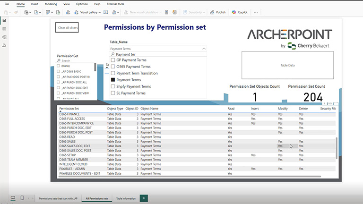Check the GP Payment Terms checkbox
This screenshot has width=363, height=204.
click(x=113, y=60)
